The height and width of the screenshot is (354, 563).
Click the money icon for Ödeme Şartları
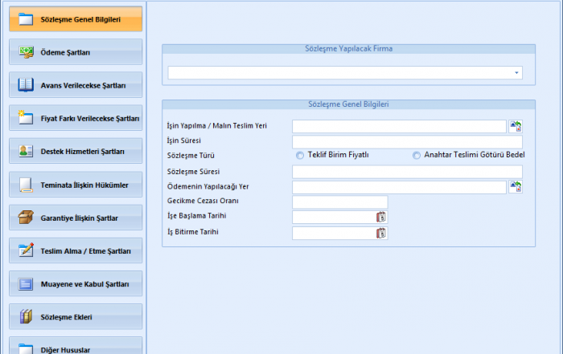[26, 52]
